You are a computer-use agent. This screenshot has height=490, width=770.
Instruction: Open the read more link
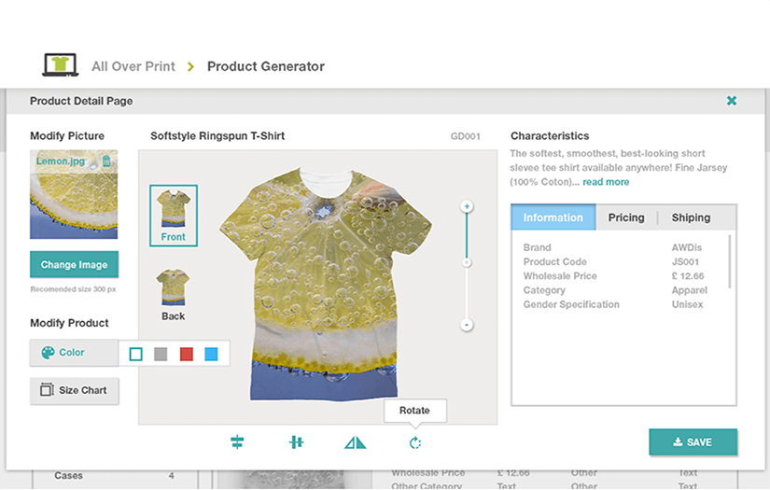(606, 182)
